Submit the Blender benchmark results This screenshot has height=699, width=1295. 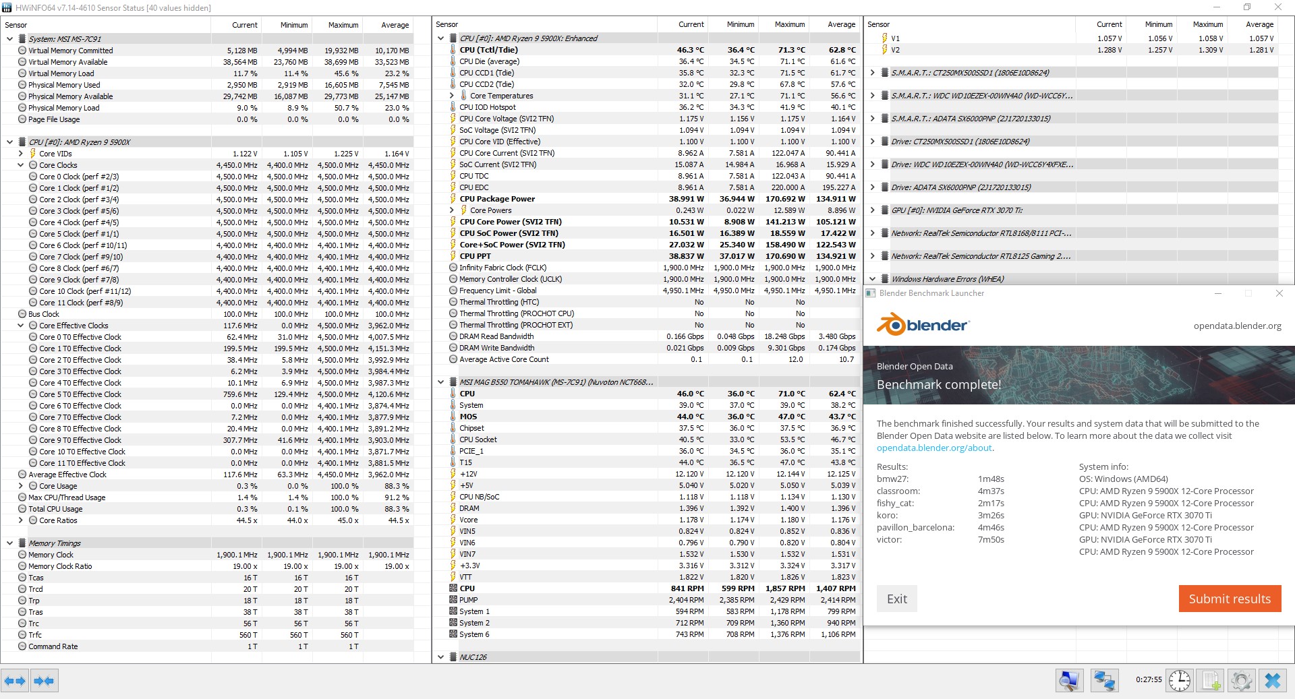point(1230,599)
